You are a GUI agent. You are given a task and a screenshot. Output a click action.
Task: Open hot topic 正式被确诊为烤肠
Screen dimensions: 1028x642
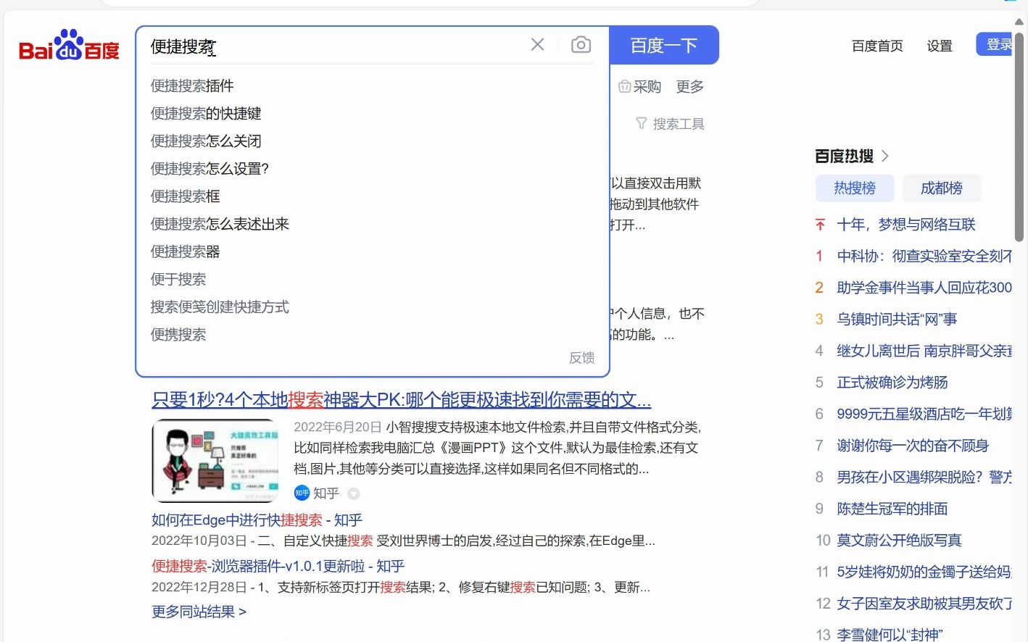(892, 382)
